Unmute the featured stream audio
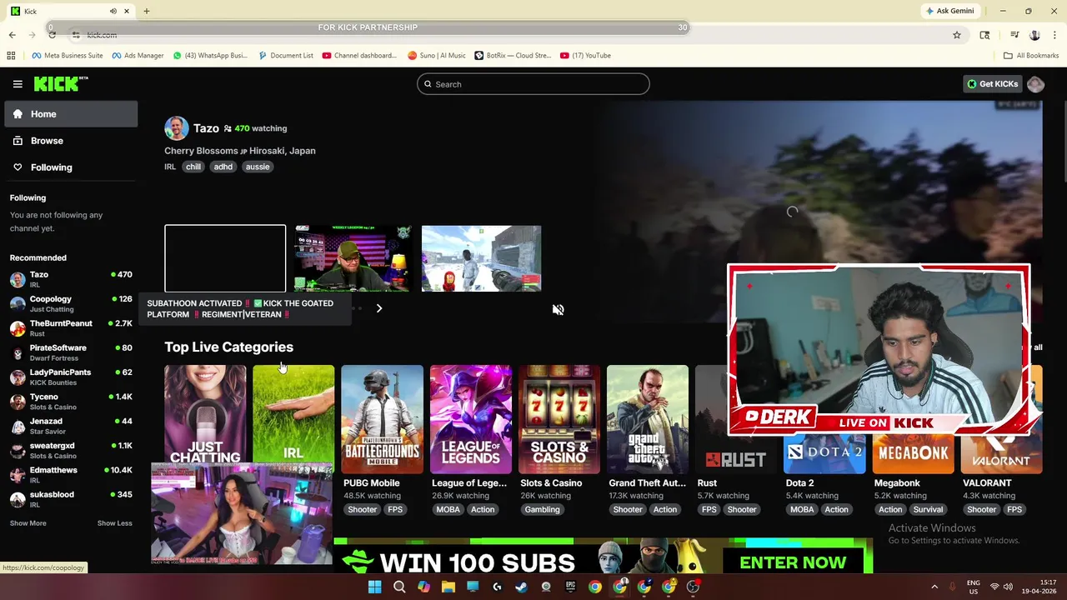1067x600 pixels. click(x=559, y=310)
